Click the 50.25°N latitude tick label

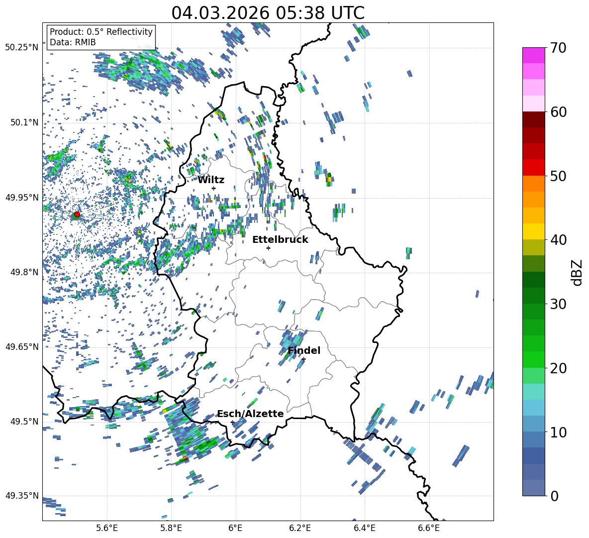click(22, 48)
